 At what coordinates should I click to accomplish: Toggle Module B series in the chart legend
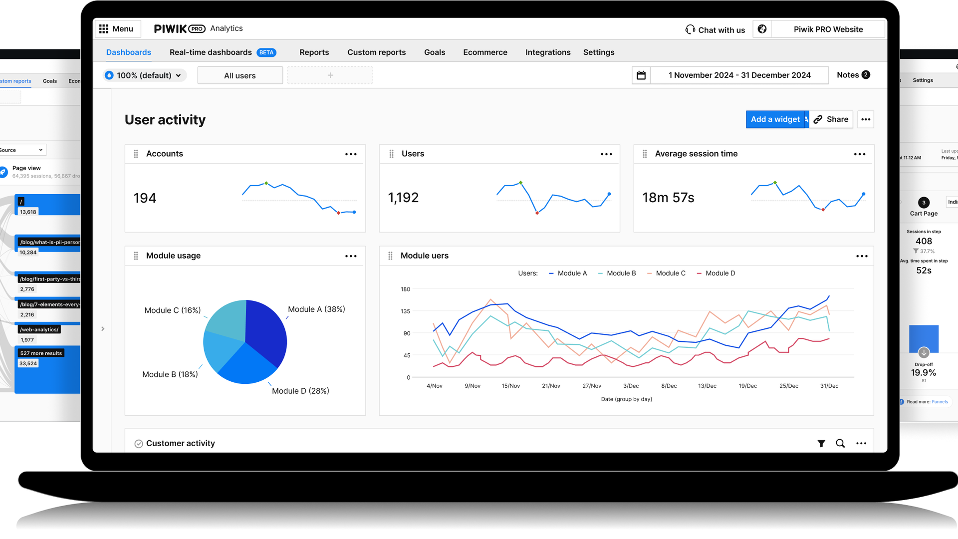(617, 273)
